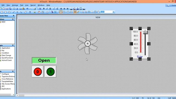Collapse the Tools panel section arrow
The width and height of the screenshot is (176, 99).
tap(13, 71)
